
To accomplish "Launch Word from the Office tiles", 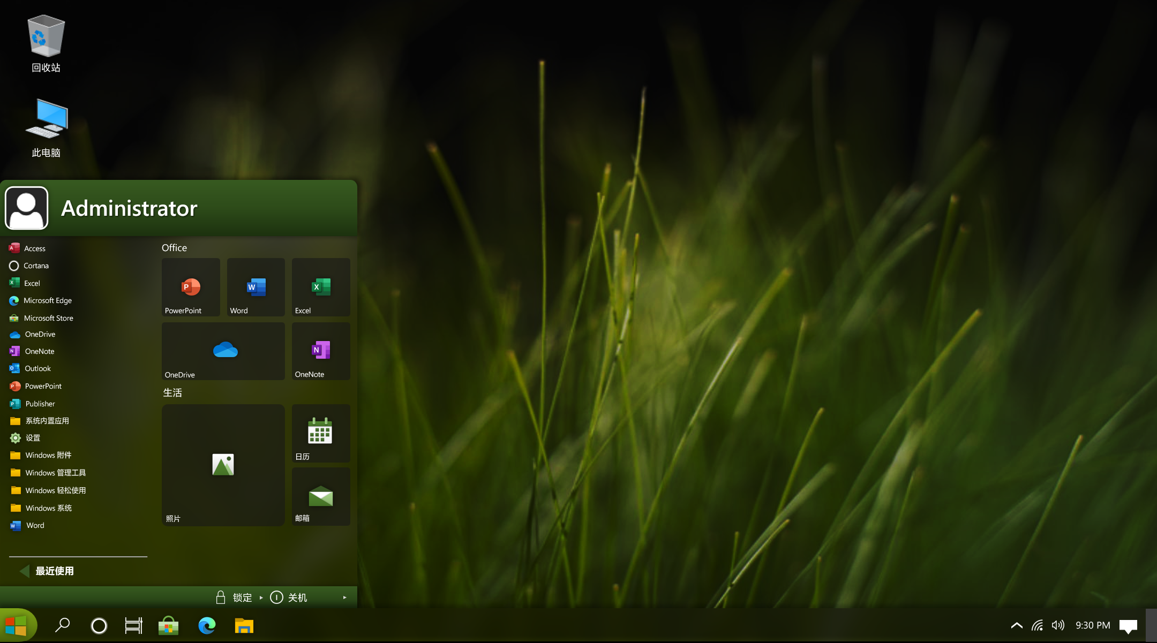I will (x=256, y=288).
